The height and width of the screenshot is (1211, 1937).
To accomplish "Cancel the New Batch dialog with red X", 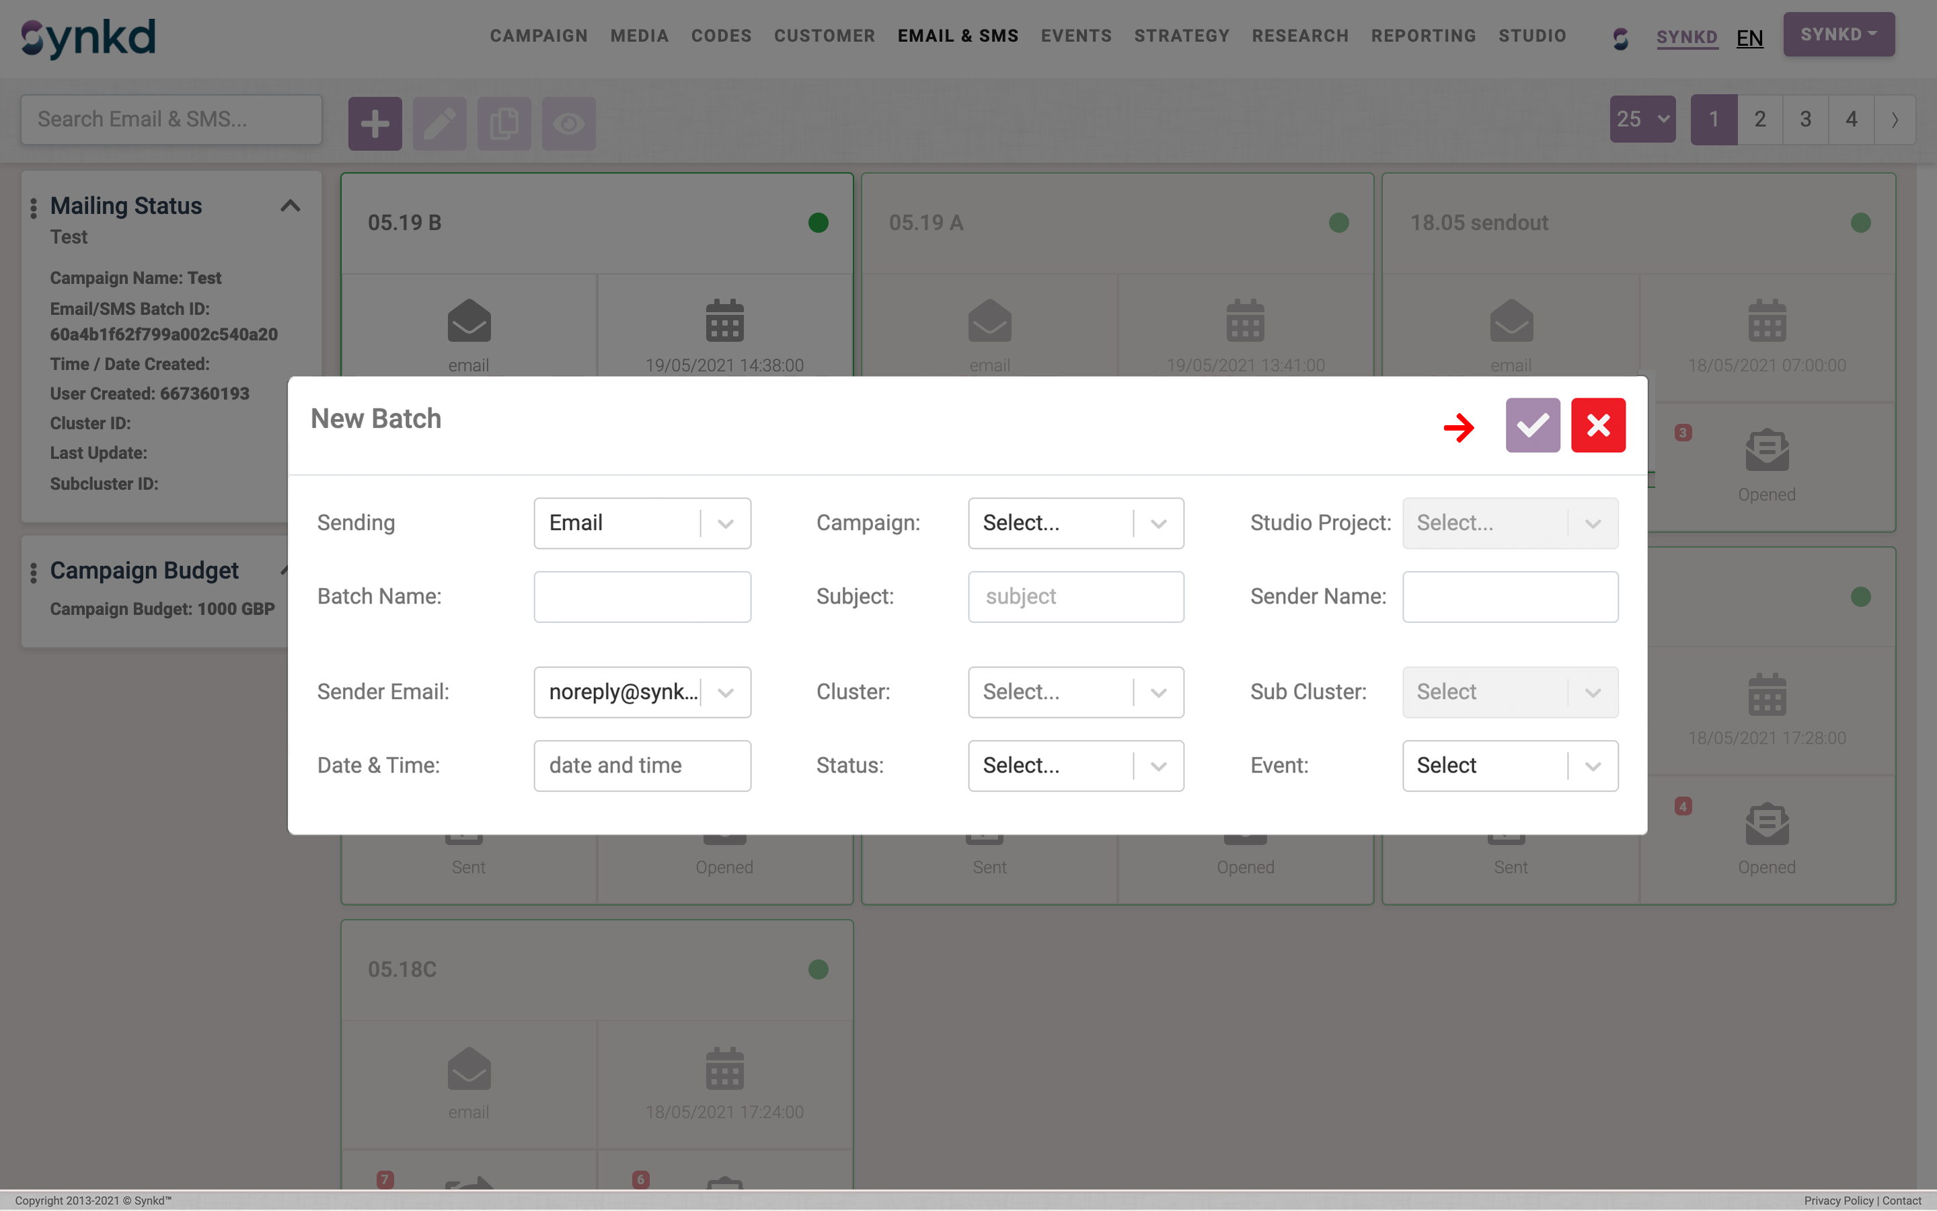I will coord(1597,425).
